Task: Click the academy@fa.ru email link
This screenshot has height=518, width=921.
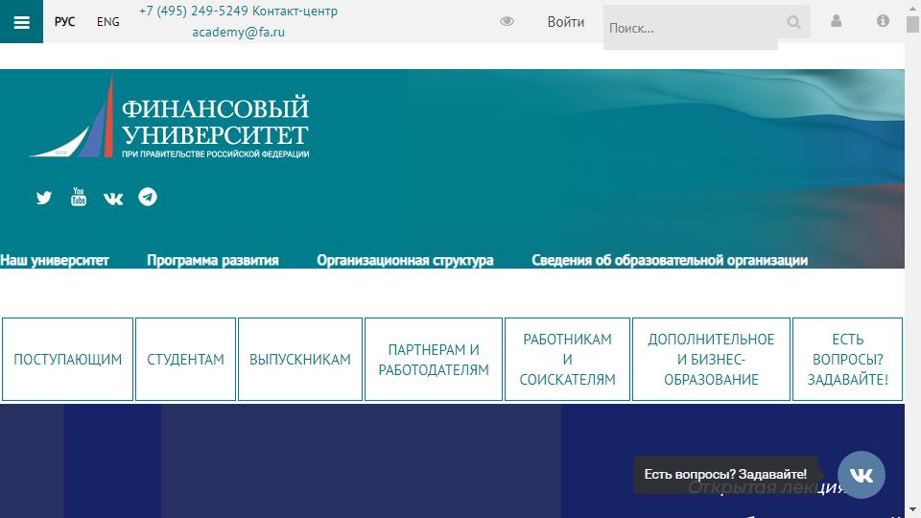Action: [x=238, y=32]
